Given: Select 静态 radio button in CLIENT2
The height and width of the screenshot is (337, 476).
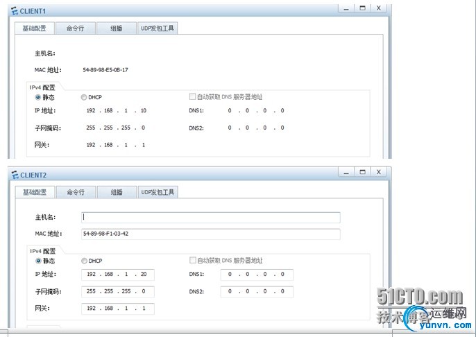Looking at the screenshot, I should coord(38,261).
